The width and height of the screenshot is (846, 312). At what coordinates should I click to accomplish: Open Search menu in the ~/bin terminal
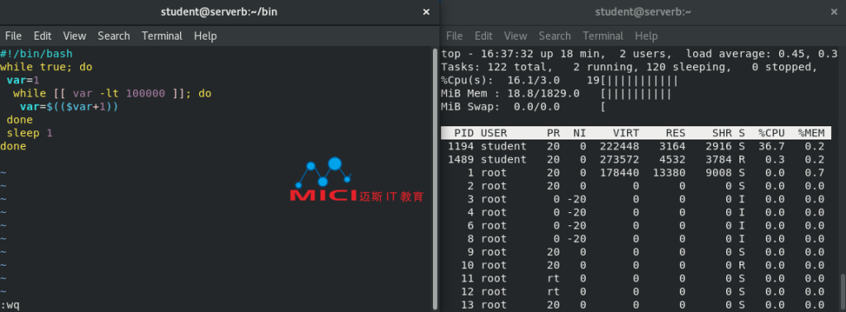pyautogui.click(x=114, y=36)
